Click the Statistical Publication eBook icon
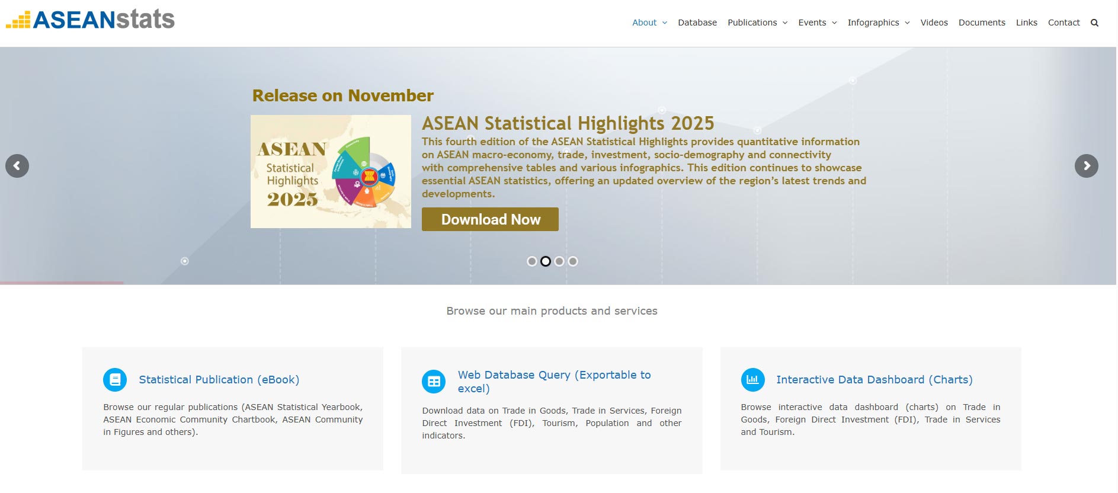 [115, 380]
